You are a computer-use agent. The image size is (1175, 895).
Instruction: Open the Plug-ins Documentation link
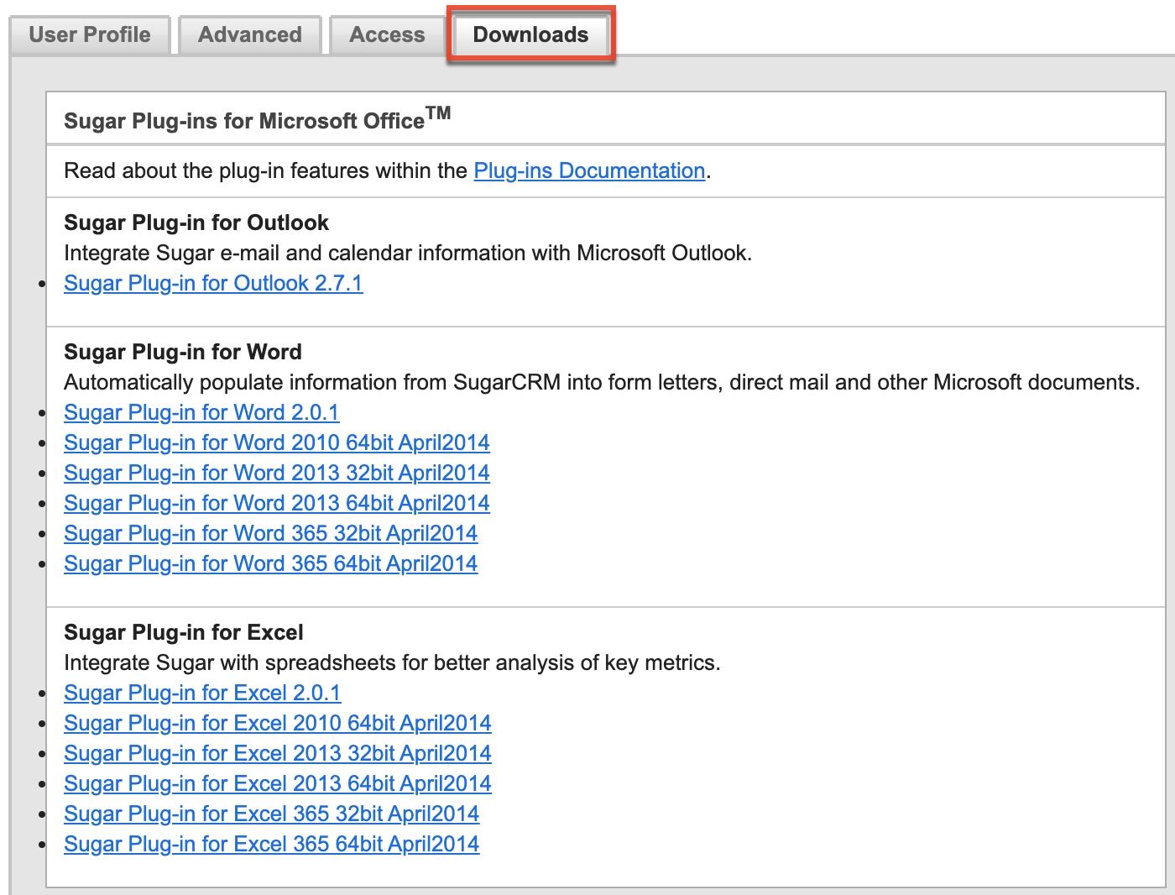(588, 170)
